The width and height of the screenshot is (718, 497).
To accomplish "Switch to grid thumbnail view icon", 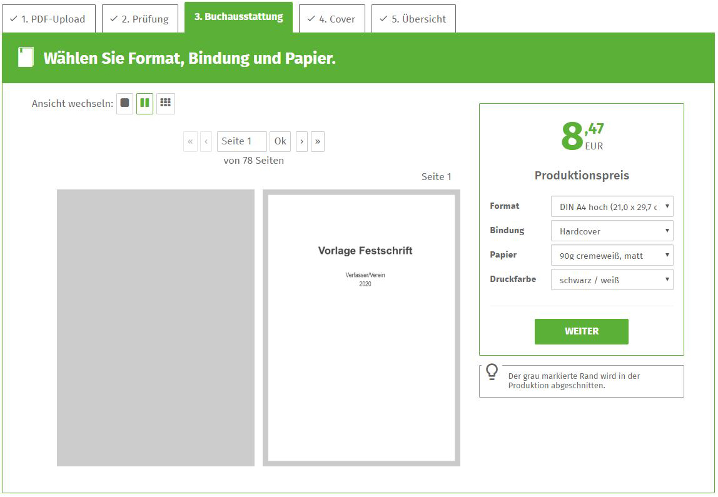I will click(x=165, y=103).
